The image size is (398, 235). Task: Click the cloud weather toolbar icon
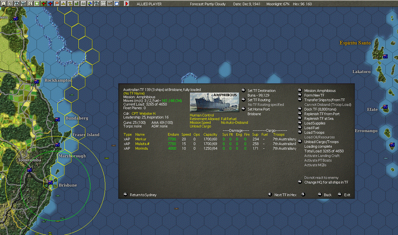(117, 4)
